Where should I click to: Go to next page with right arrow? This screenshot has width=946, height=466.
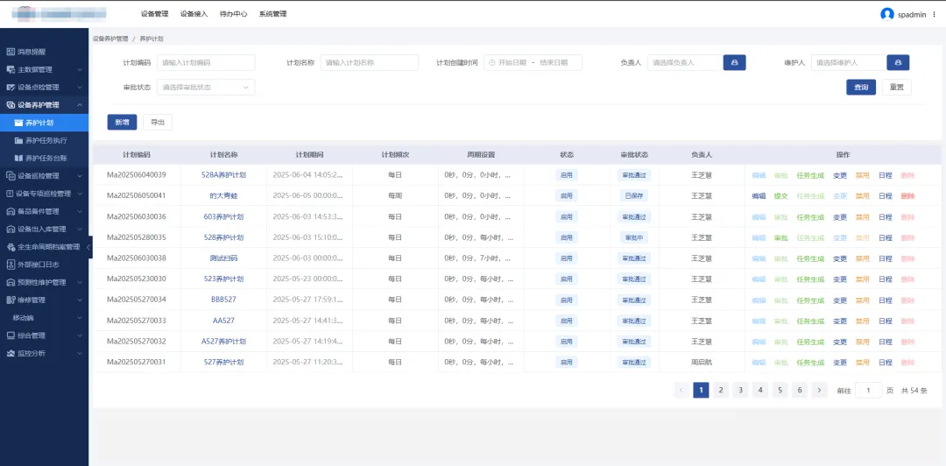pos(819,390)
